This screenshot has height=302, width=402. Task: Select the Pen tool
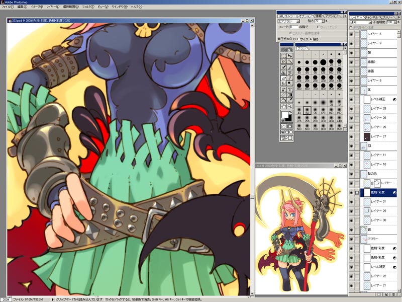(283, 90)
